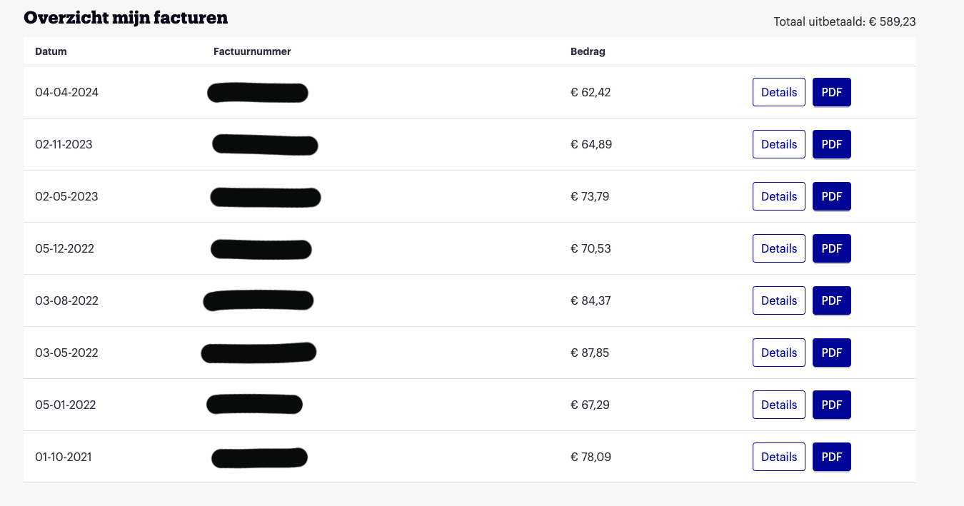Click PDF button for 03-08-2022 invoice
Image resolution: width=964 pixels, height=506 pixels.
tap(832, 300)
